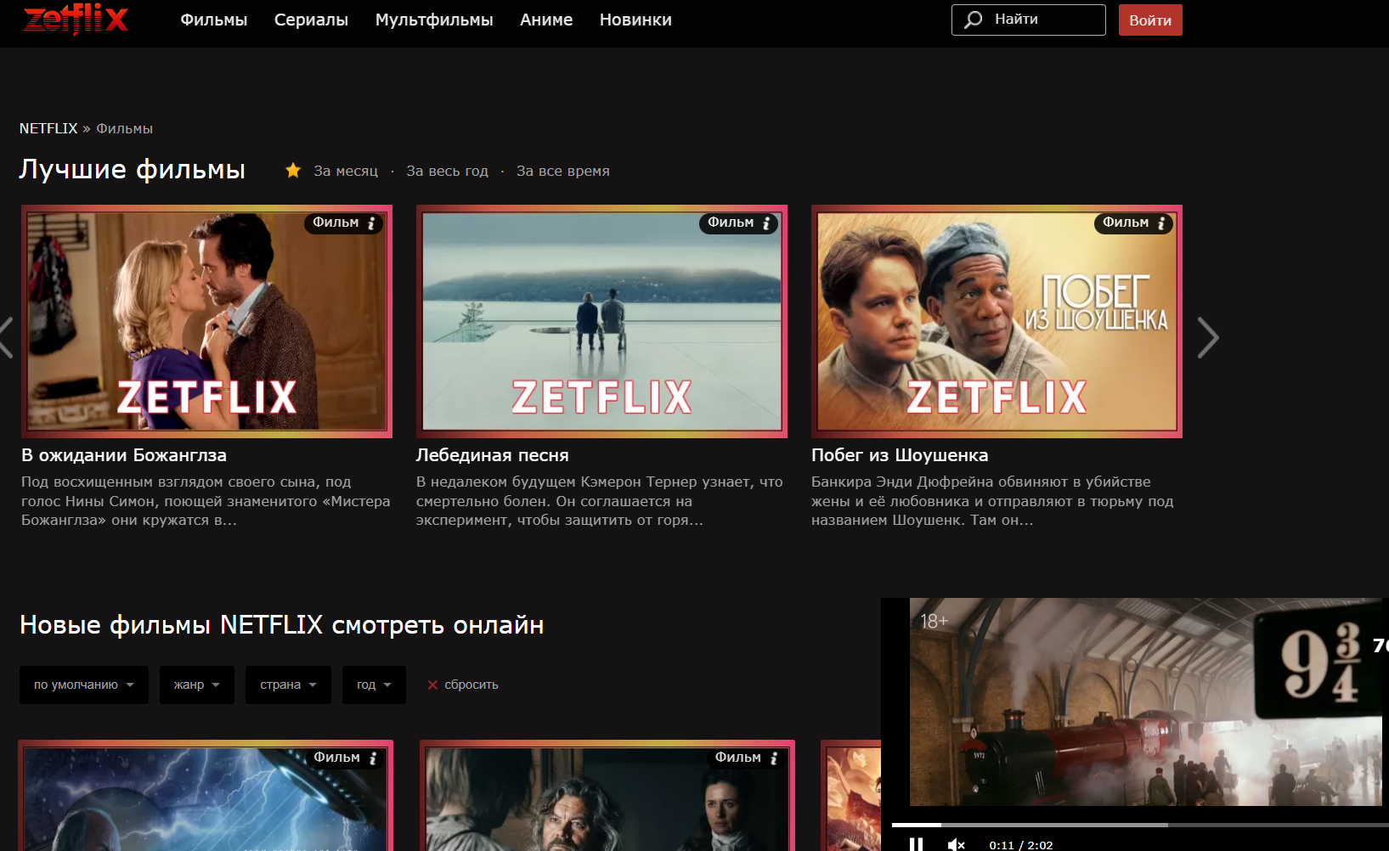
Task: Expand the 'страна' filter dropdown
Action: [x=288, y=685]
